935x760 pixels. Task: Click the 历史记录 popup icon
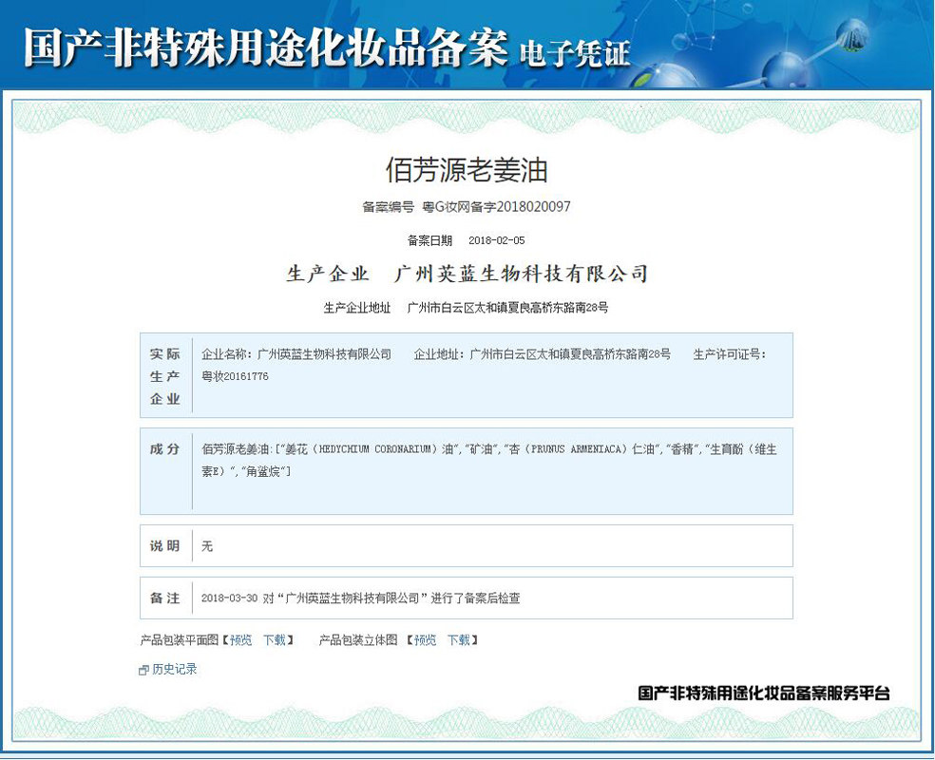[x=143, y=670]
